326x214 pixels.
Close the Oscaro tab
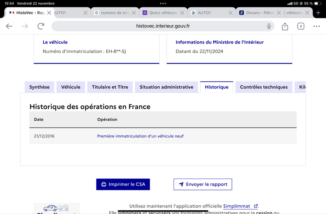pos(279,13)
